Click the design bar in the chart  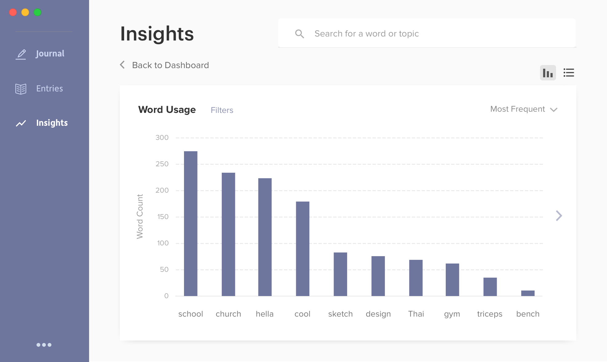(x=378, y=276)
